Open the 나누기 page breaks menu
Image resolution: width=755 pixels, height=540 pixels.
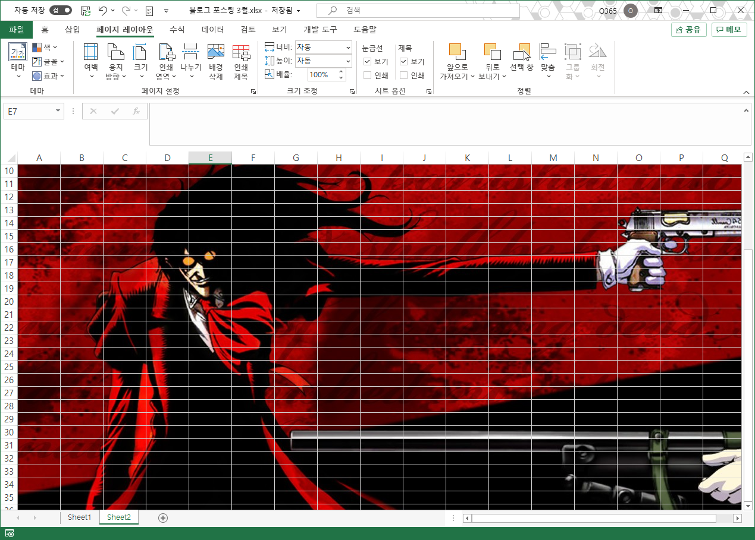(191, 61)
